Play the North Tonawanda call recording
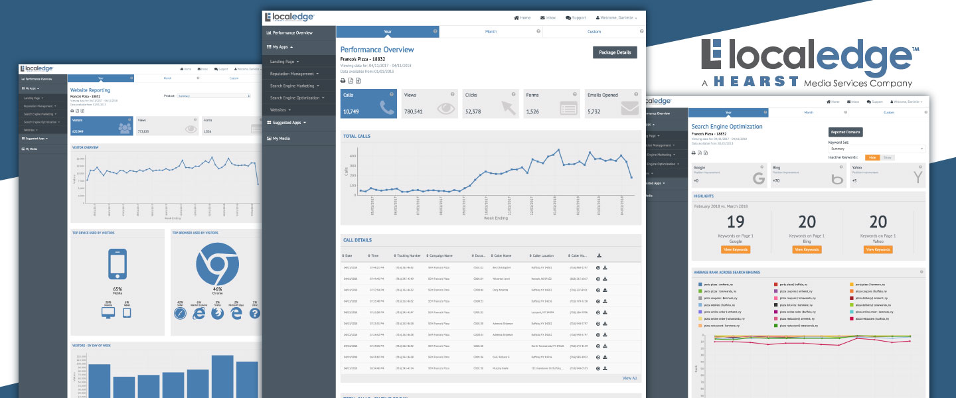The width and height of the screenshot is (956, 398). 598,346
